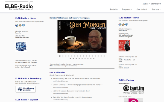The height and width of the screenshot is (102, 164).
Task: Click 'Herzlich Willkommen auf unserer Homepage.' heading
Action: pos(70,18)
